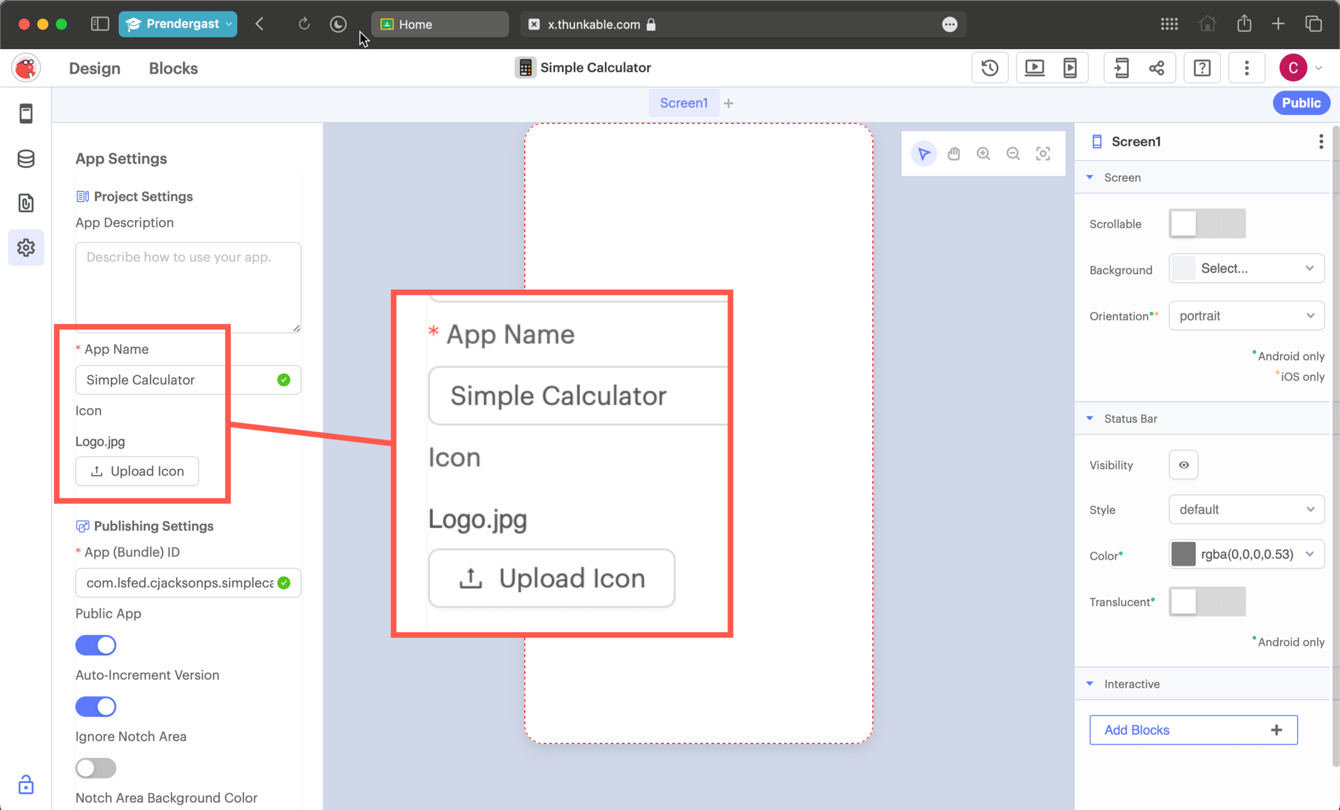Open the Status Bar Color picker

tap(1246, 554)
